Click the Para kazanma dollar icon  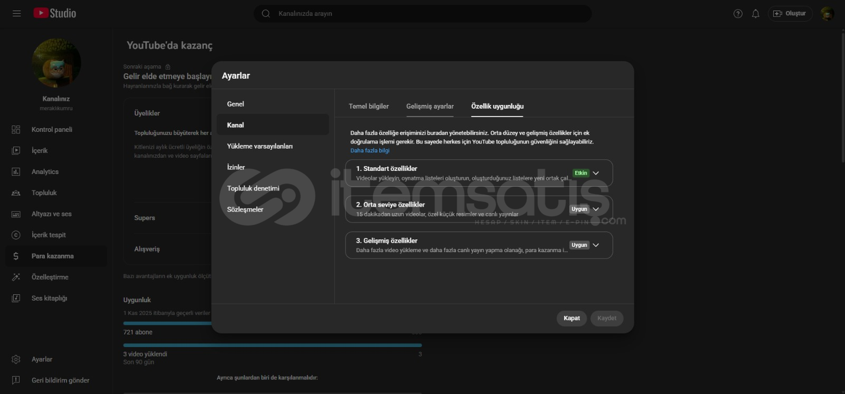coord(16,256)
